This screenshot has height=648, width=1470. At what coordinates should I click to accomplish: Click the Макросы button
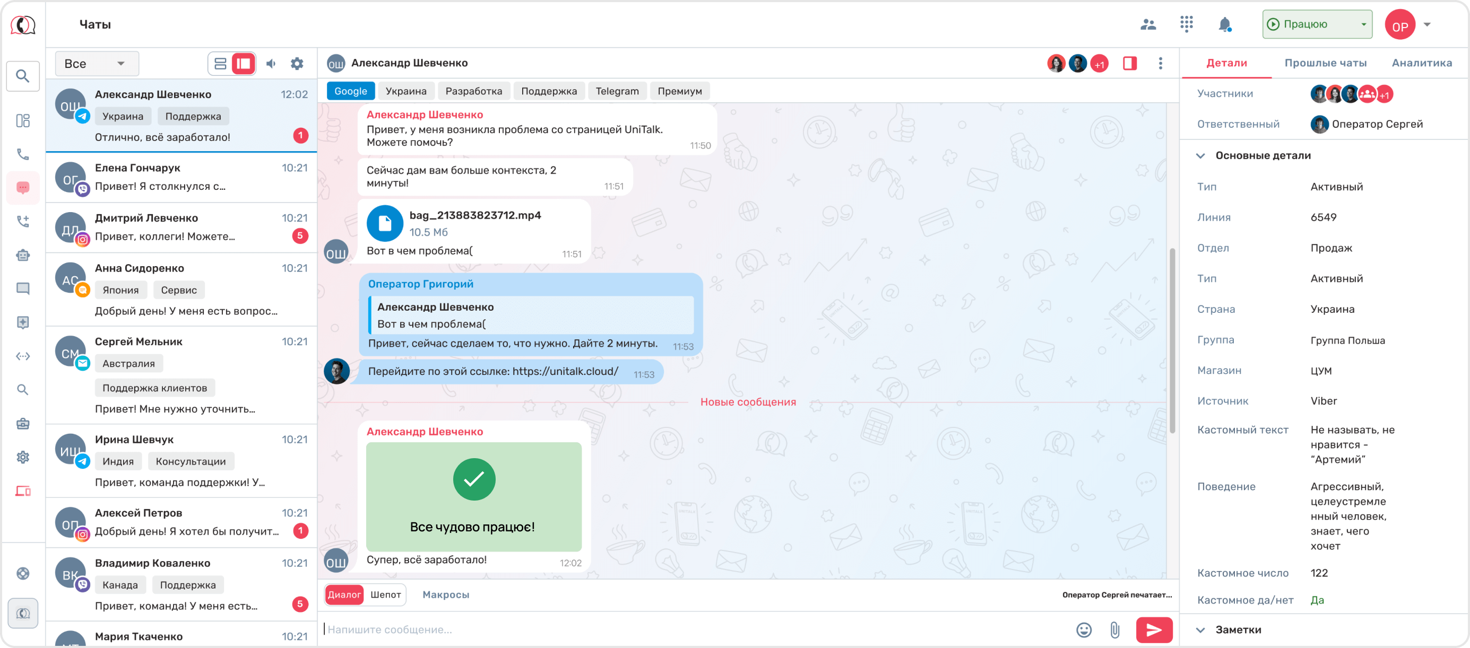point(446,594)
